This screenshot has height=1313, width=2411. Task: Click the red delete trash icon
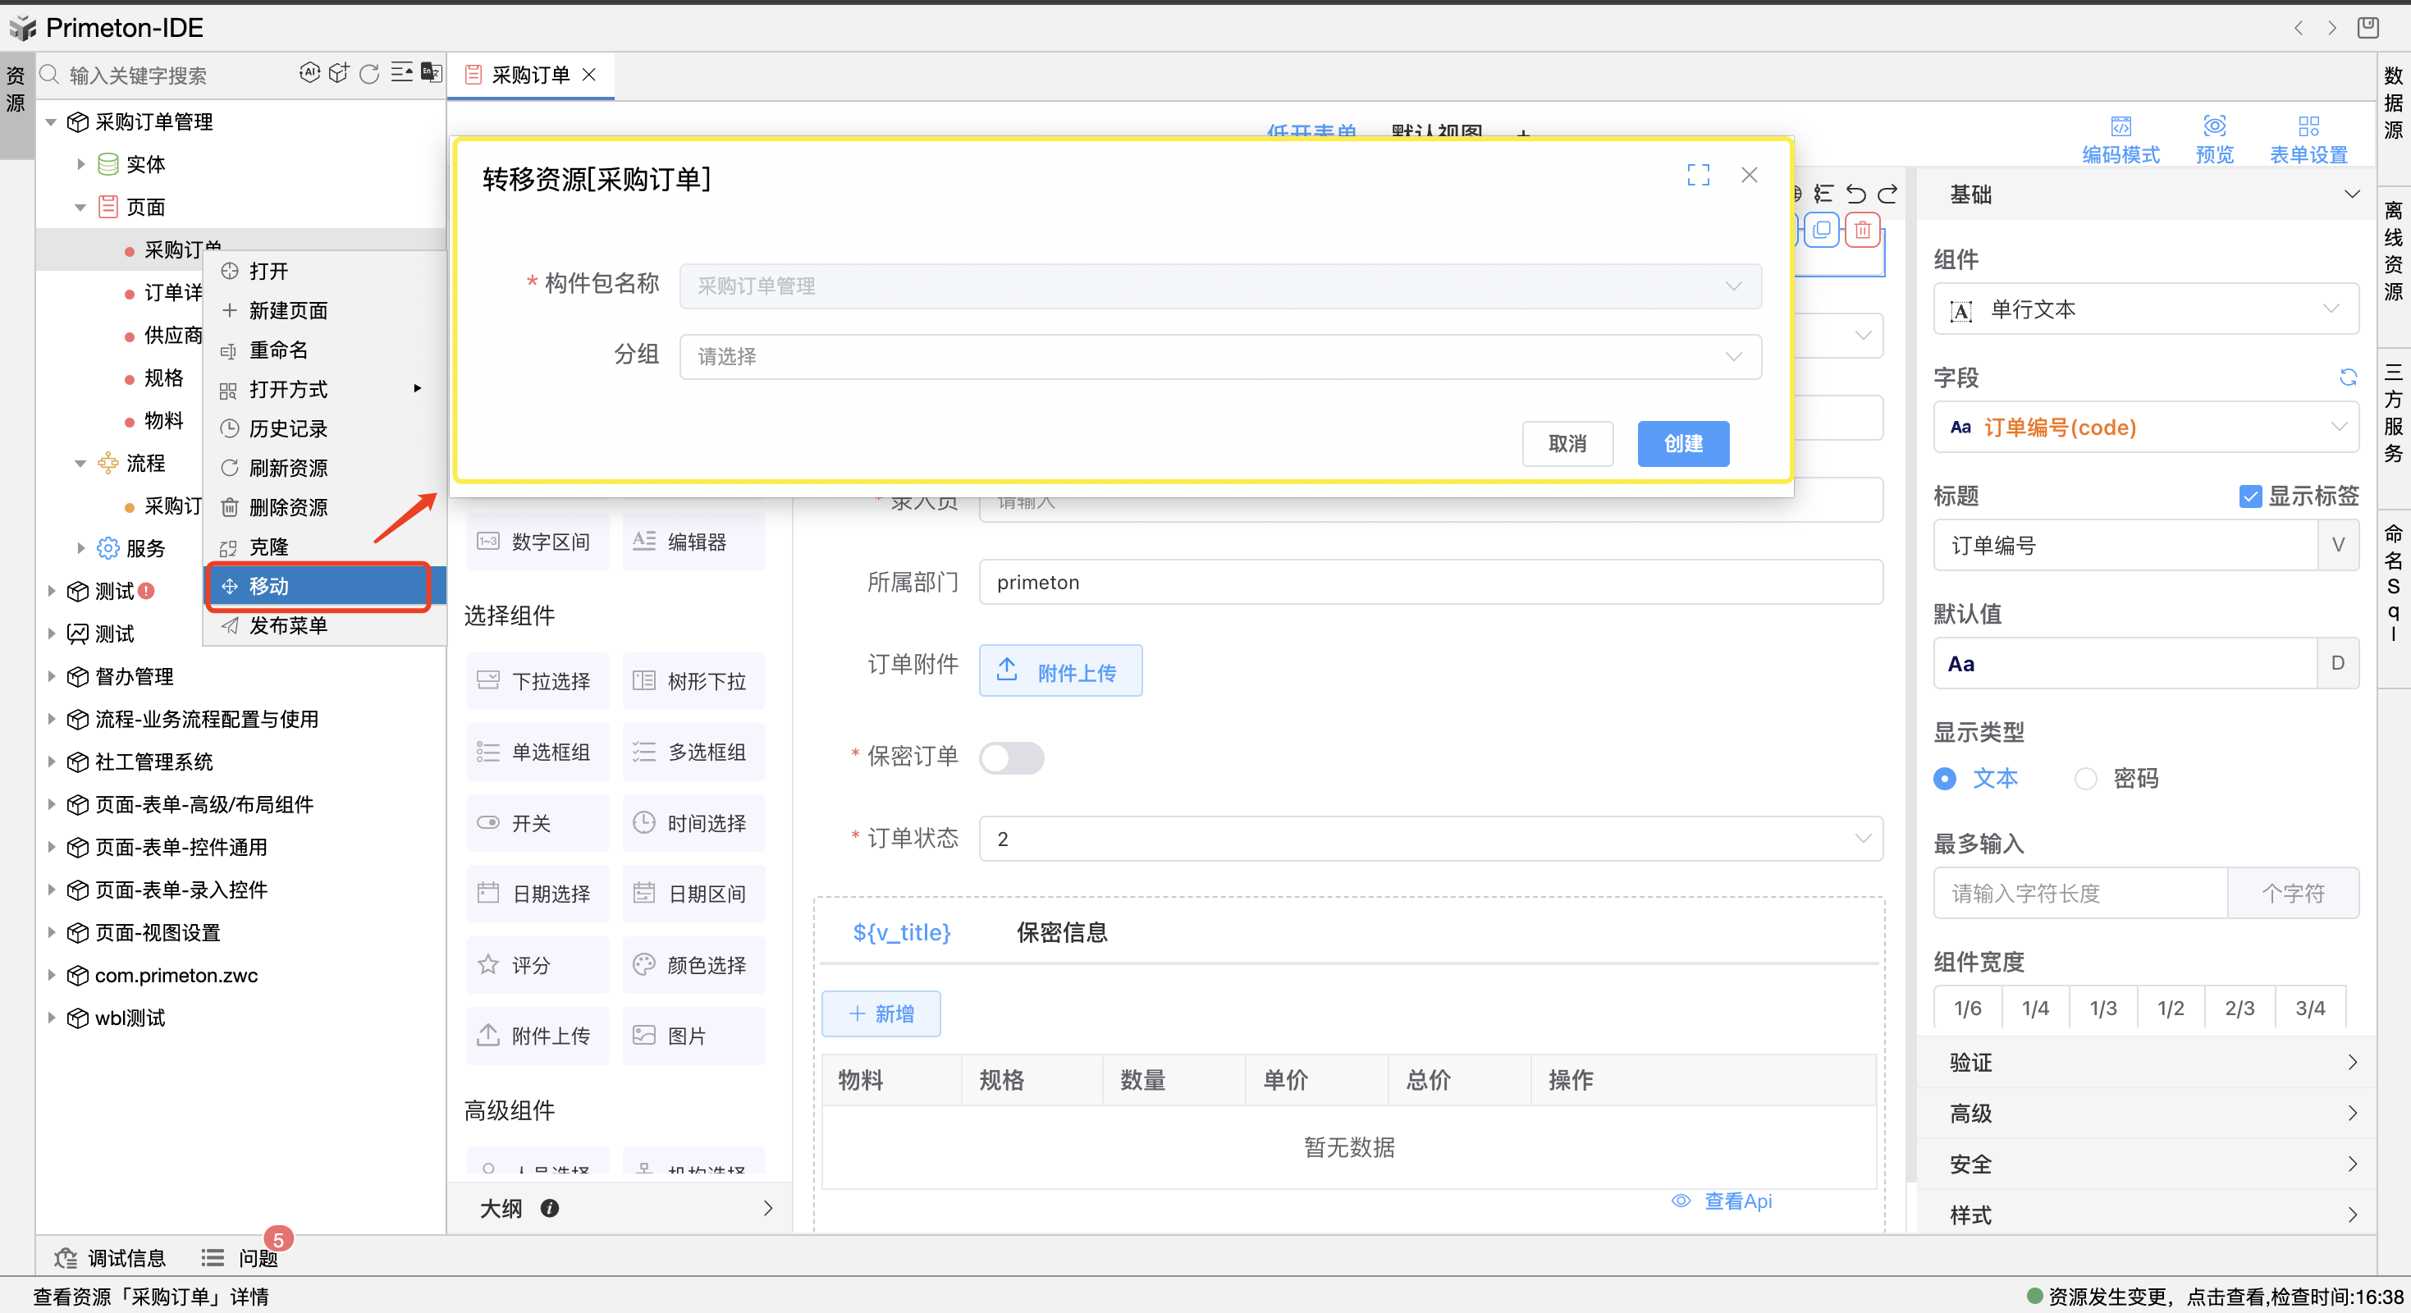click(1863, 229)
